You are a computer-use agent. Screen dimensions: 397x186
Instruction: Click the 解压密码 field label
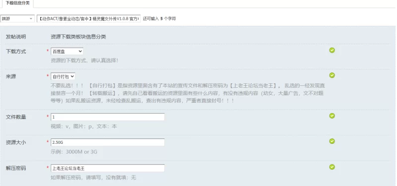click(16, 168)
